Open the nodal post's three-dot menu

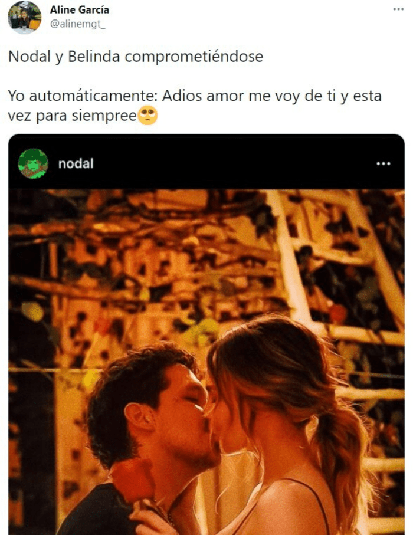[x=383, y=164]
